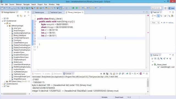Click Remove All Terminated Launches icon
This screenshot has height=99, width=176.
(x=107, y=74)
